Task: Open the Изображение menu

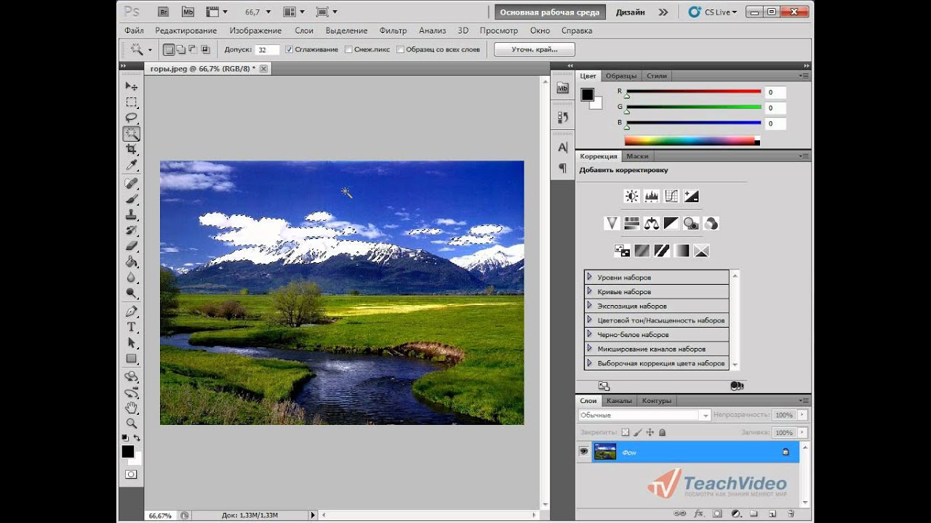Action: click(x=255, y=31)
